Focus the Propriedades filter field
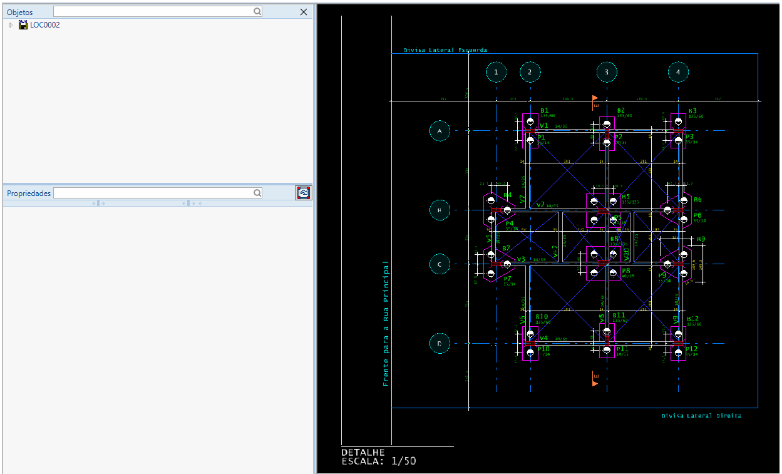This screenshot has width=782, height=474. [153, 193]
